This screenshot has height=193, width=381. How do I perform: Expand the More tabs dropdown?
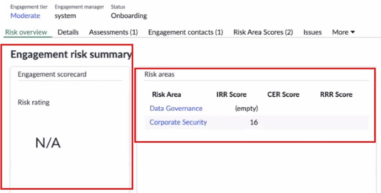(x=343, y=32)
